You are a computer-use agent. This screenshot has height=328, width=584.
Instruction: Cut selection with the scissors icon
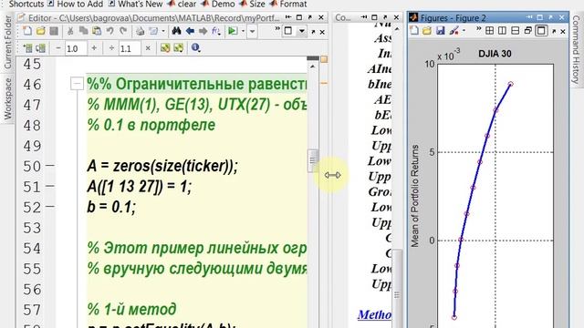coord(70,31)
